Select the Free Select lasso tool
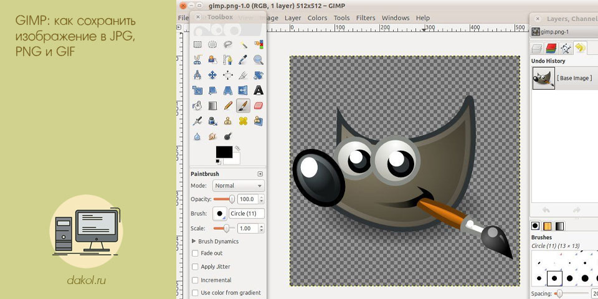Viewport: 598px width, 299px height. click(x=228, y=45)
